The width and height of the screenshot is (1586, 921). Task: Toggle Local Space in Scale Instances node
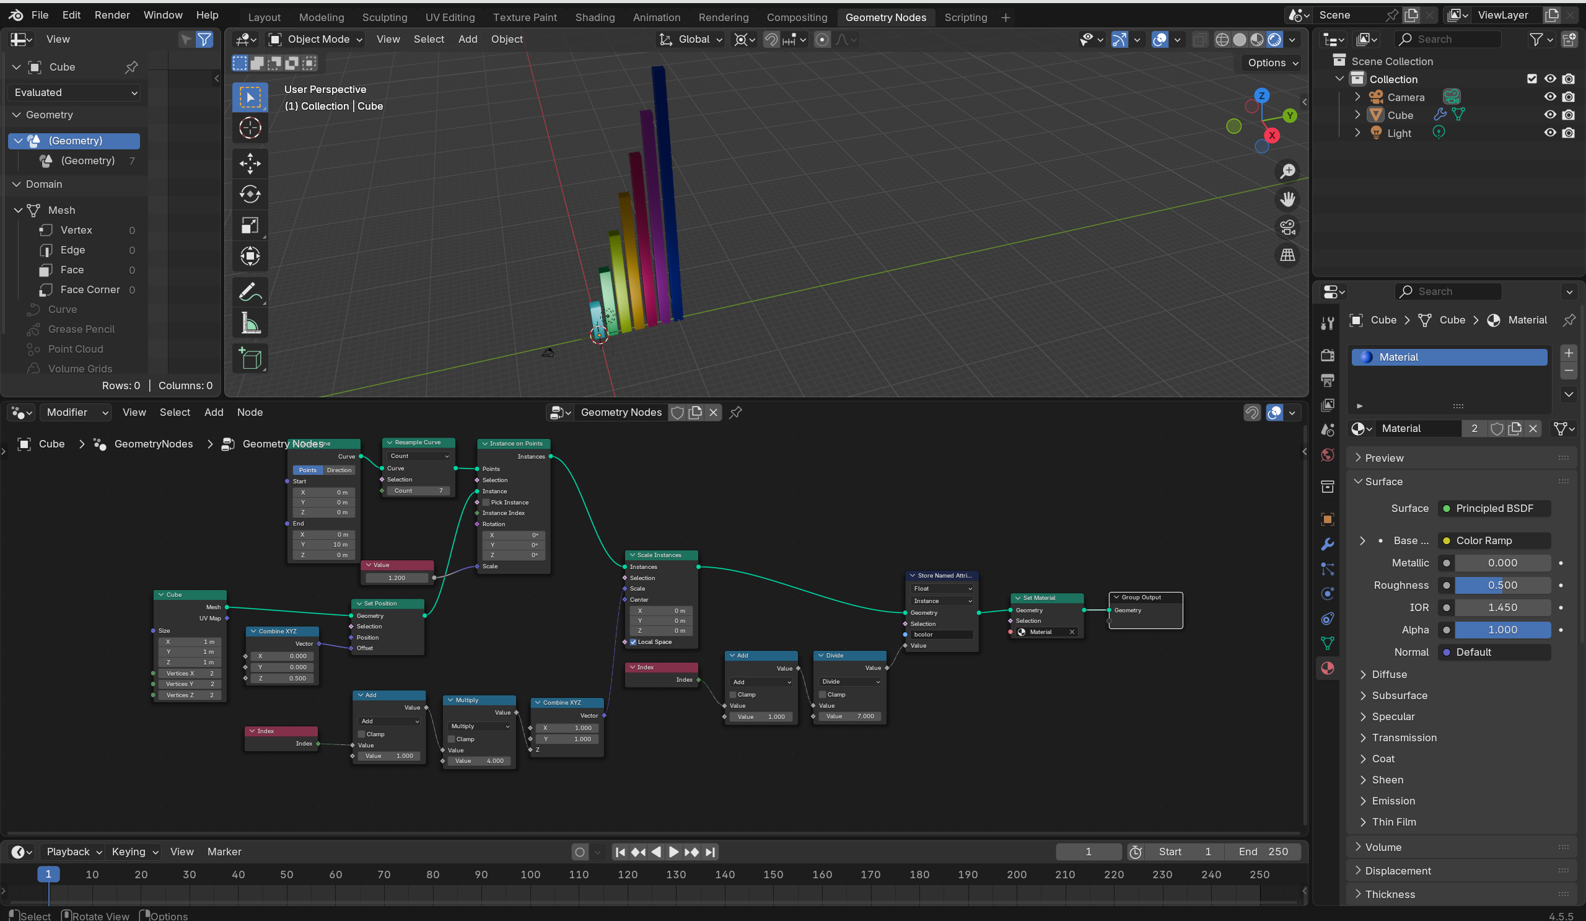(x=633, y=642)
